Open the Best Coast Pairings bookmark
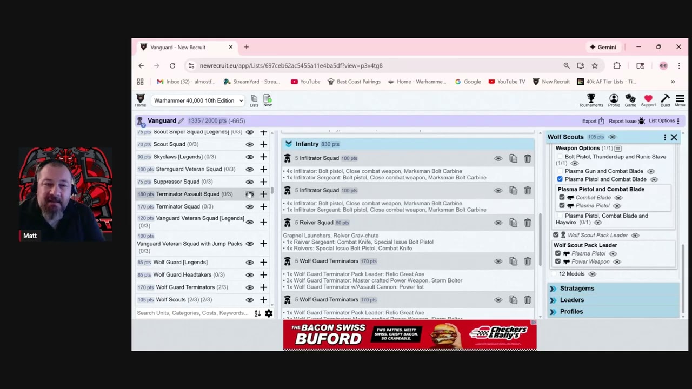The width and height of the screenshot is (692, 389). point(354,82)
